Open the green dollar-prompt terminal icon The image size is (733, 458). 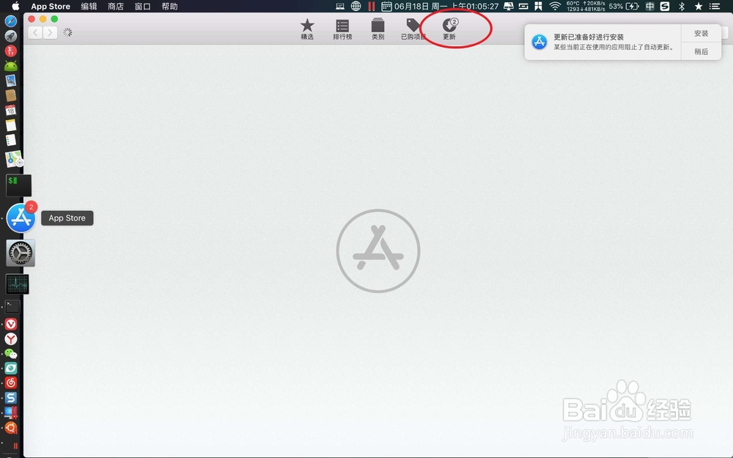(19, 185)
